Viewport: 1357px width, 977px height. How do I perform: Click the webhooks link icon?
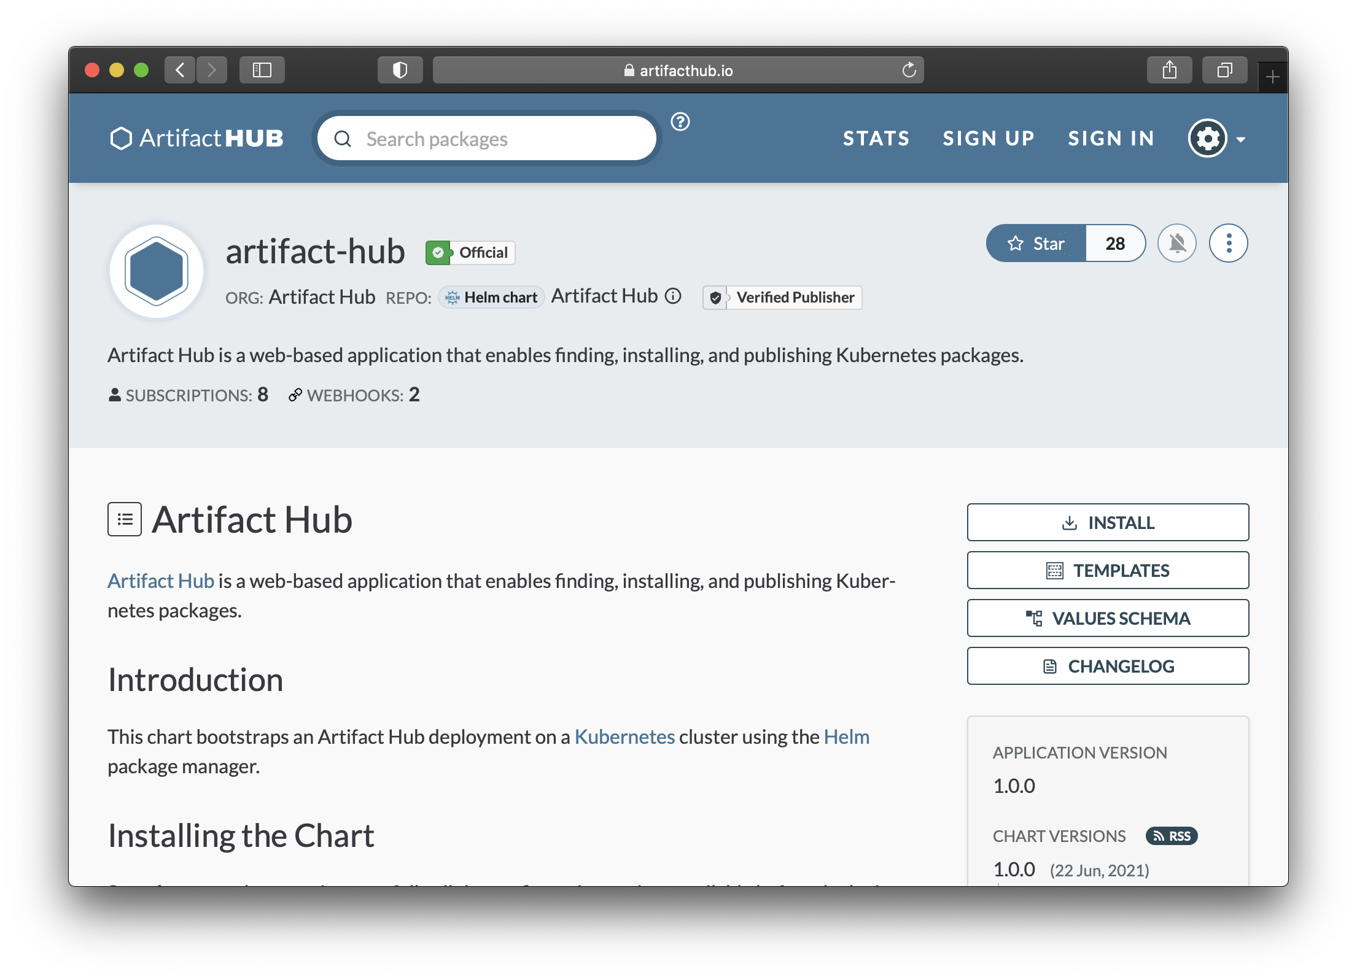click(x=294, y=395)
